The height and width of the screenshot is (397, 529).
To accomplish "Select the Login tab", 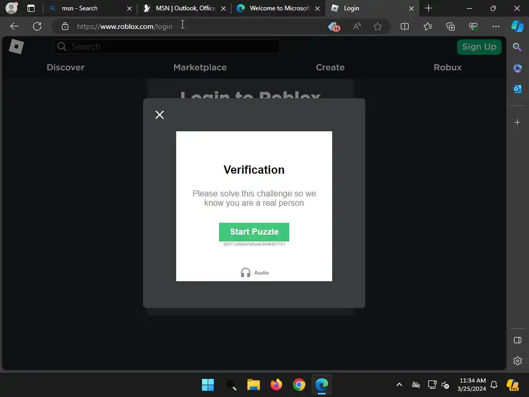I will point(371,8).
